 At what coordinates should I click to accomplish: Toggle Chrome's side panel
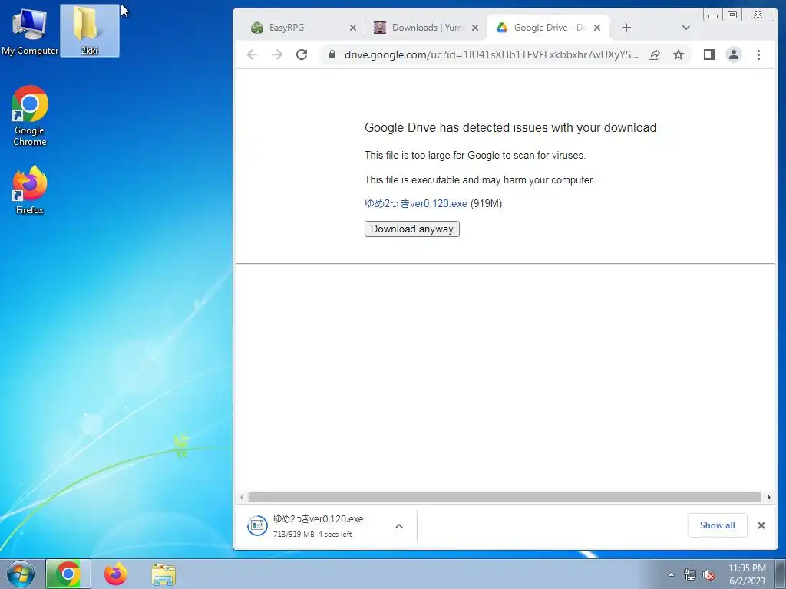pyautogui.click(x=708, y=54)
